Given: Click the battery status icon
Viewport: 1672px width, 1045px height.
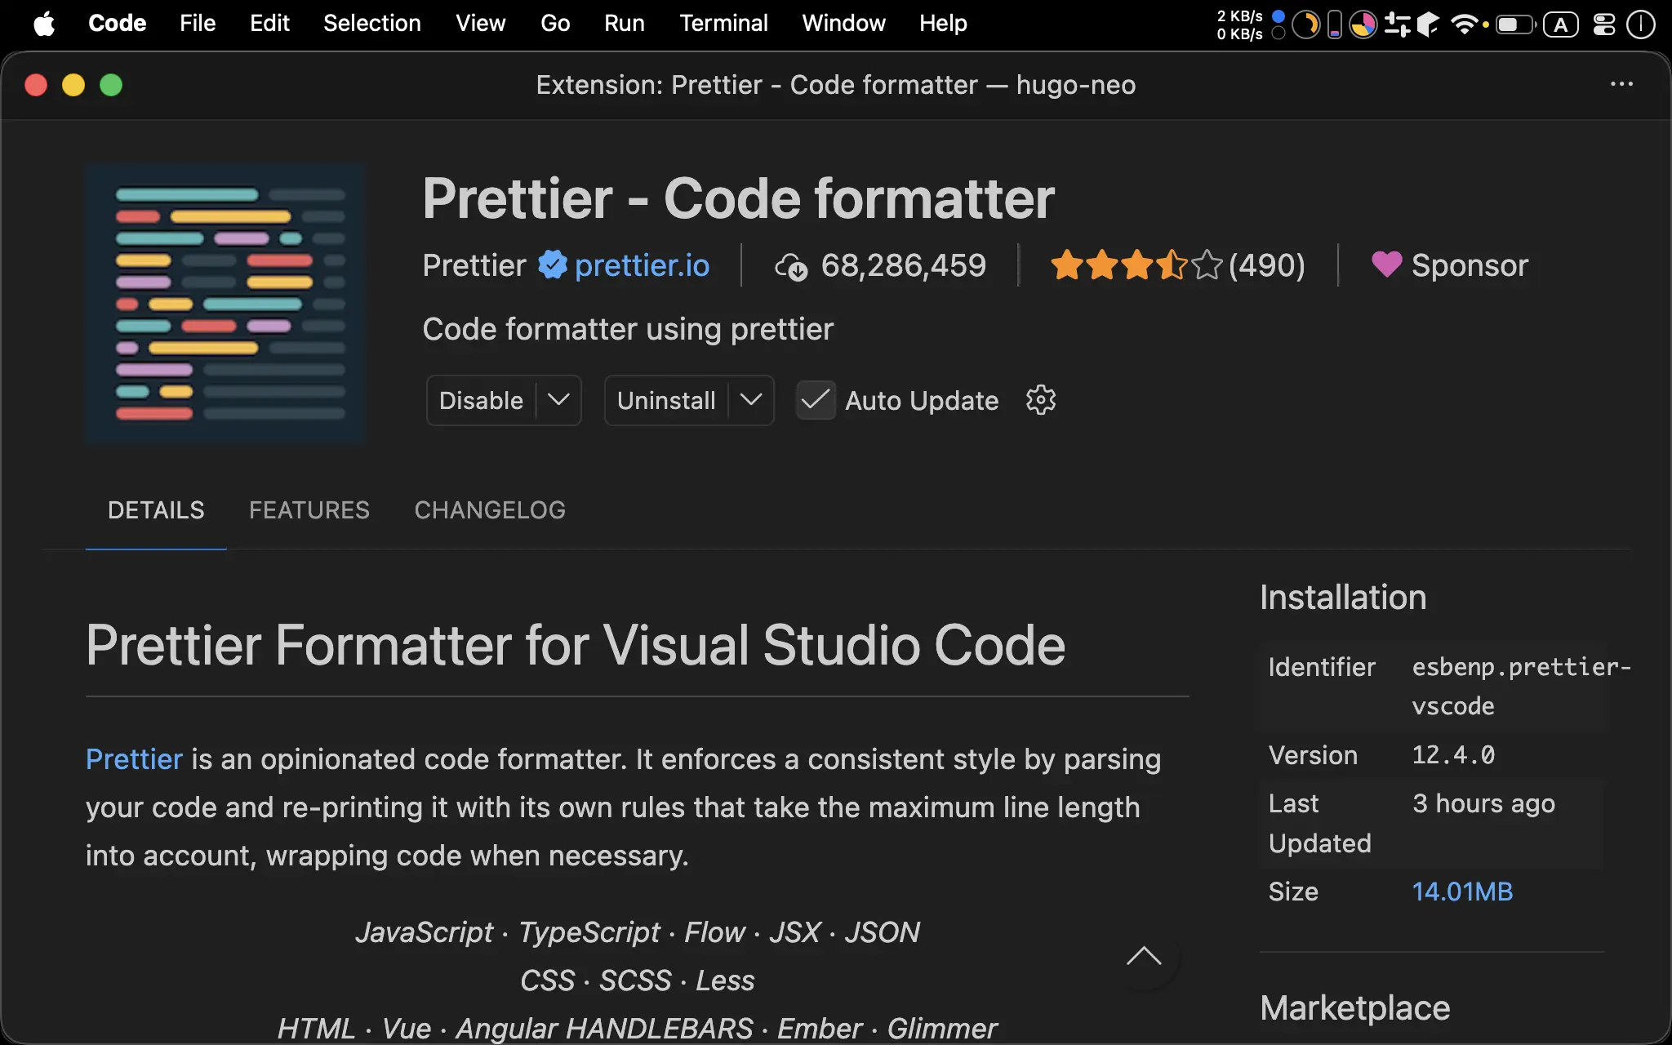Looking at the screenshot, I should tap(1515, 24).
